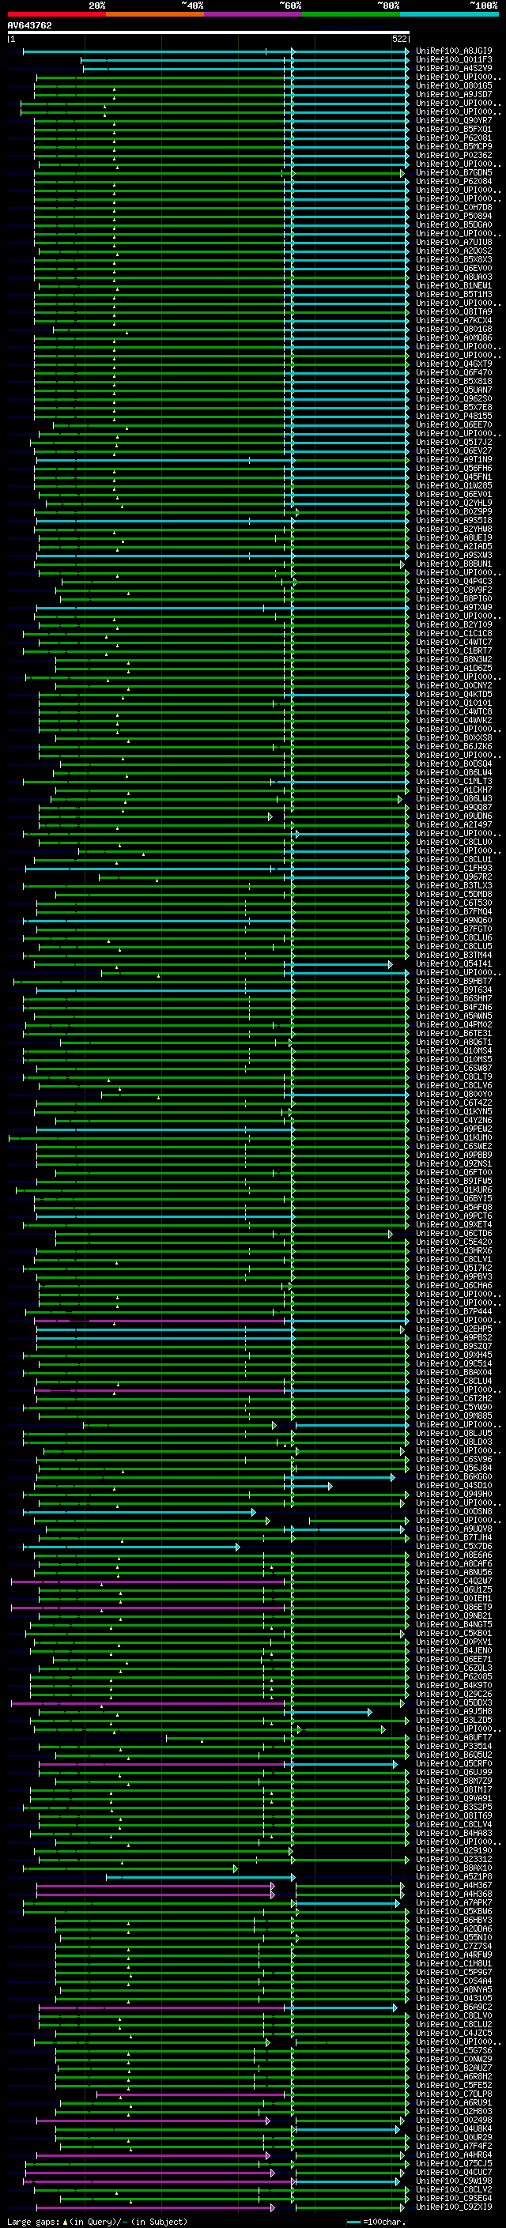Open the UniRef100_Q54I41 entry
This screenshot has width=506, height=2228.
[x=454, y=963]
